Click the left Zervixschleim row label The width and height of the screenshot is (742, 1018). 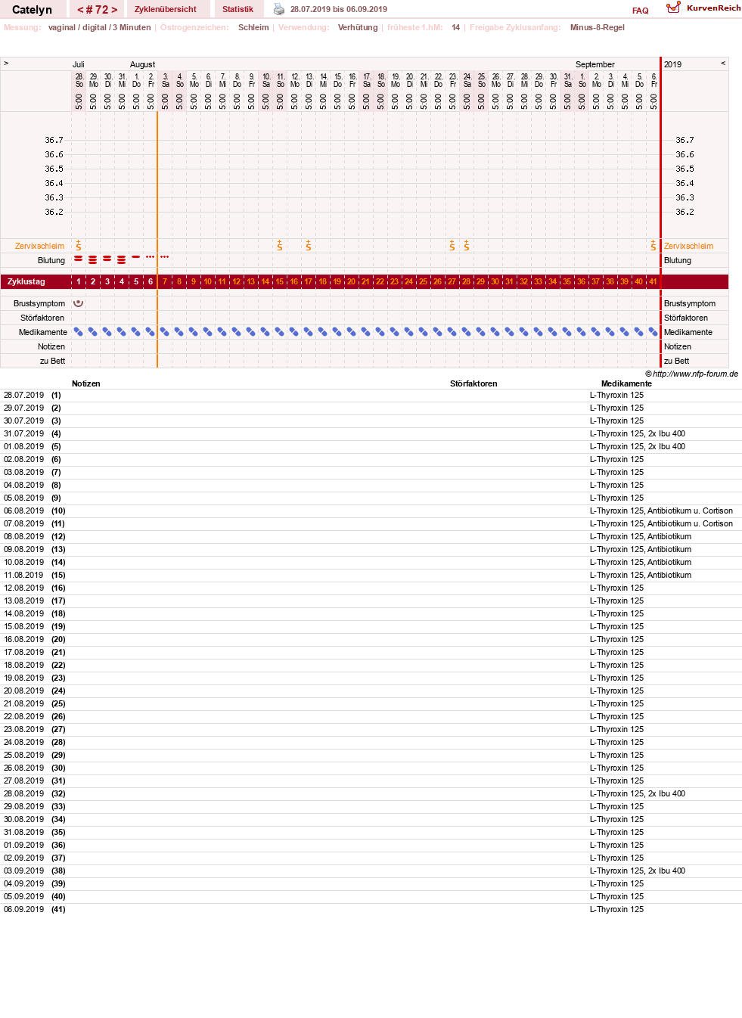tap(39, 246)
